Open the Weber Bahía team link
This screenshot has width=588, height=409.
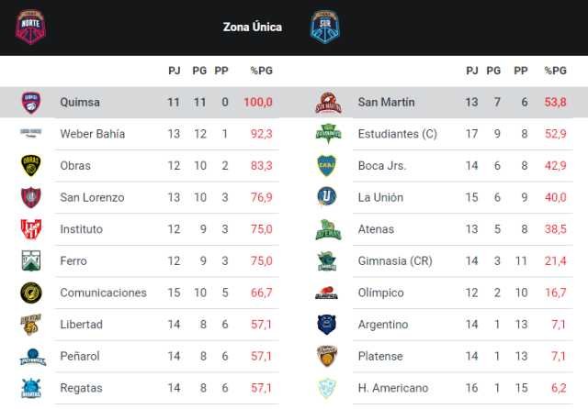[x=92, y=134]
